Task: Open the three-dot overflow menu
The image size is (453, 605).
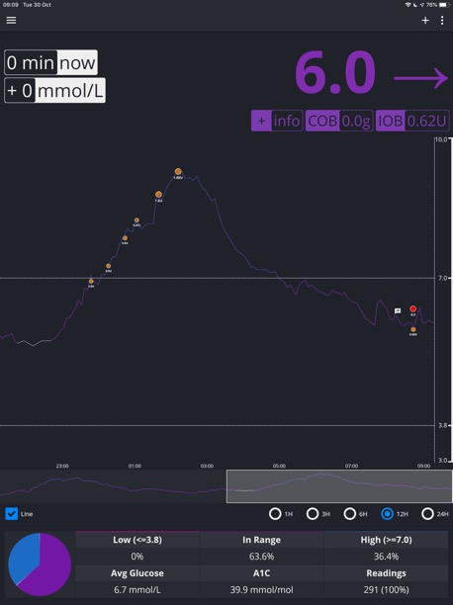Action: [442, 21]
